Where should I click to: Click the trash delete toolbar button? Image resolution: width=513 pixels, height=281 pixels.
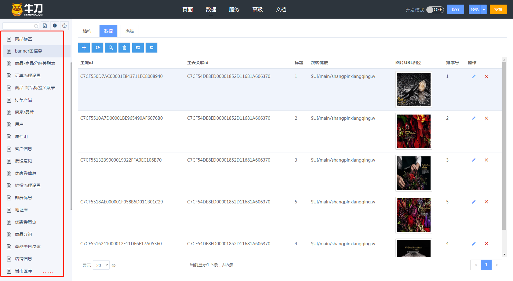coord(124,48)
